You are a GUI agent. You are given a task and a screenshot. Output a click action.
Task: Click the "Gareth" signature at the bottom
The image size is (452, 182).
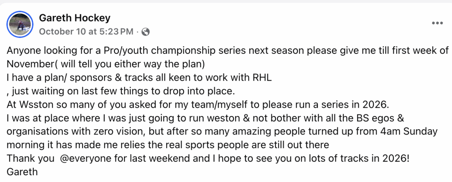click(22, 172)
